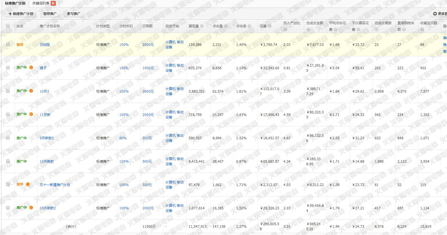Open the 羽绒服 plan link
The height and width of the screenshot is (235, 447).
click(x=45, y=45)
